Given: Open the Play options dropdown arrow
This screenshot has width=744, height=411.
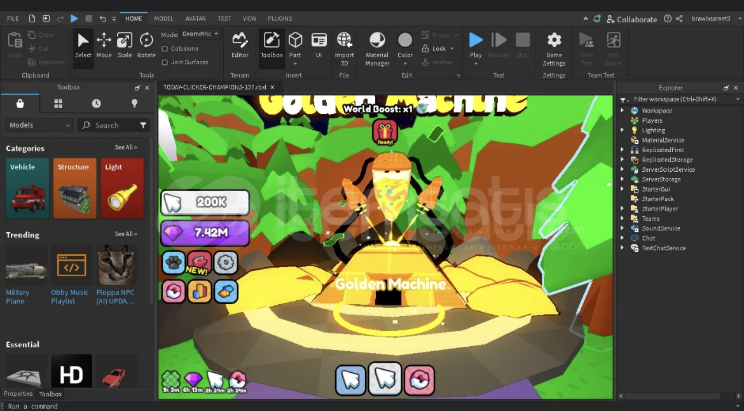Looking at the screenshot, I should tap(476, 64).
